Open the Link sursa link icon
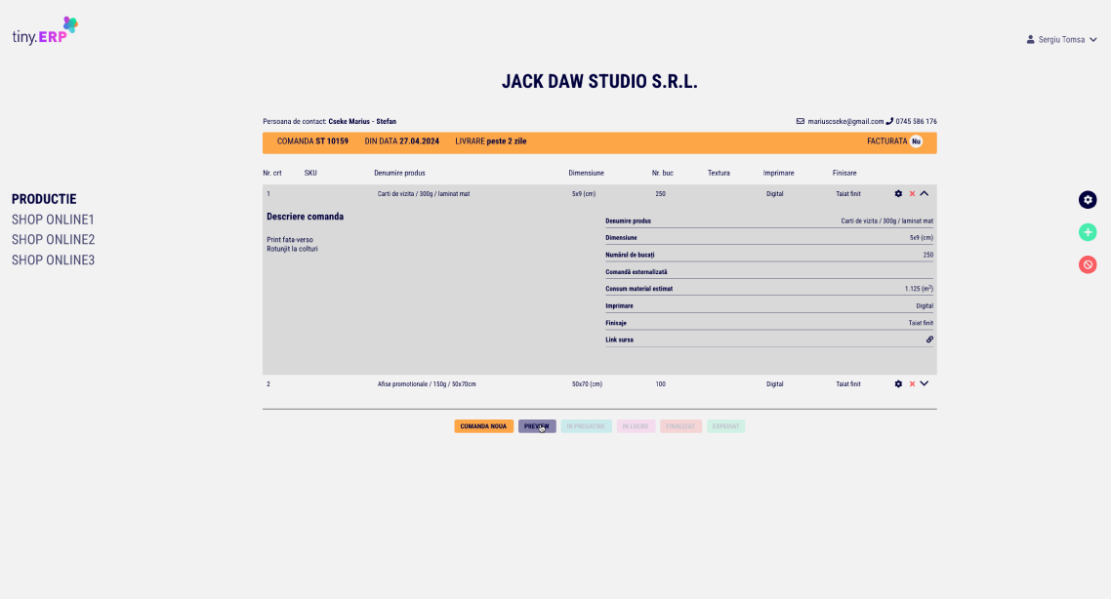1111x599 pixels. tap(929, 339)
